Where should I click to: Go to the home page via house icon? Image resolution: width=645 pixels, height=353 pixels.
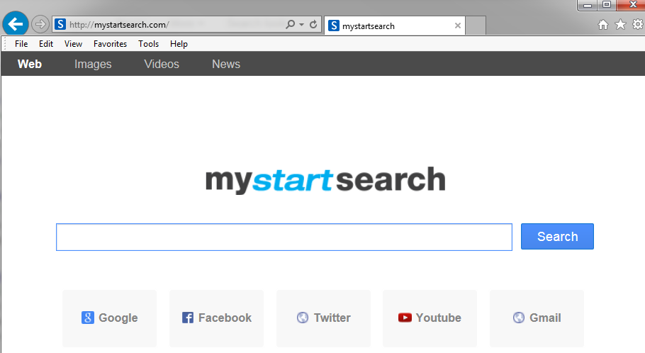pos(603,25)
